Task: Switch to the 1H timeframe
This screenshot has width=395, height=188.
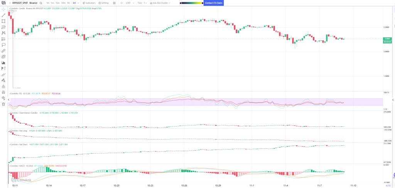Action: click(x=68, y=3)
